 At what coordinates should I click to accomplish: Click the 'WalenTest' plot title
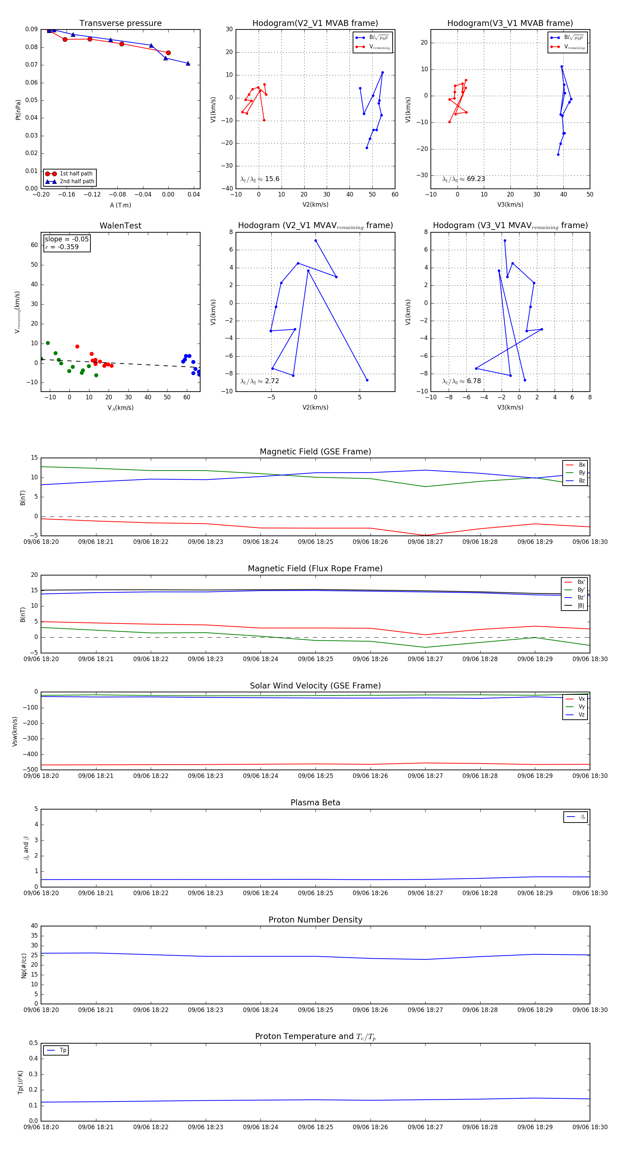pos(120,226)
